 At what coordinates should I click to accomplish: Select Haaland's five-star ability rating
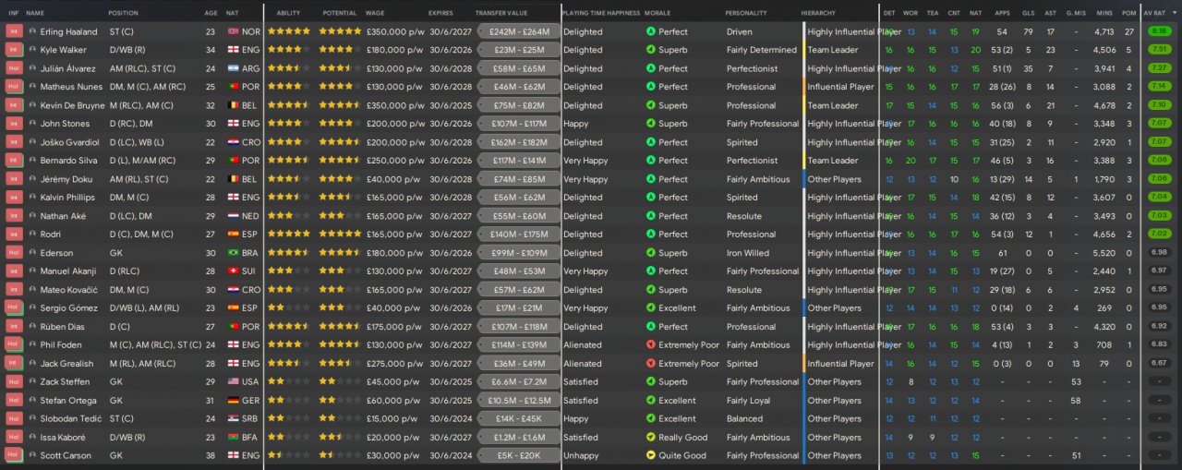click(x=289, y=31)
